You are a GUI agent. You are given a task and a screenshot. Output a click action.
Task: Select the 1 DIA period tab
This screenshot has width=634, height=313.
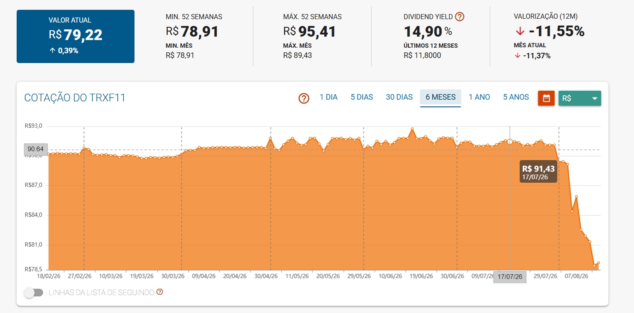(329, 97)
